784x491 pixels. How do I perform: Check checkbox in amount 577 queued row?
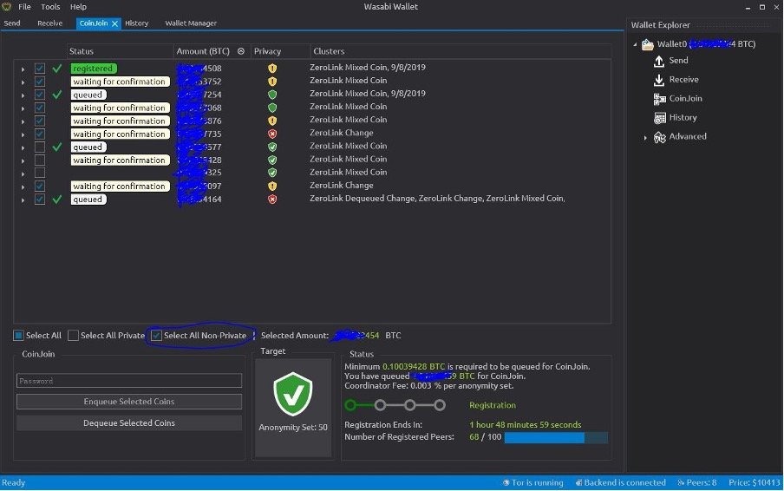click(x=40, y=147)
